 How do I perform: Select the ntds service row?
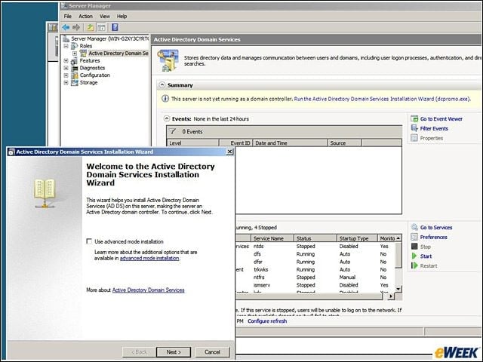[x=315, y=247]
